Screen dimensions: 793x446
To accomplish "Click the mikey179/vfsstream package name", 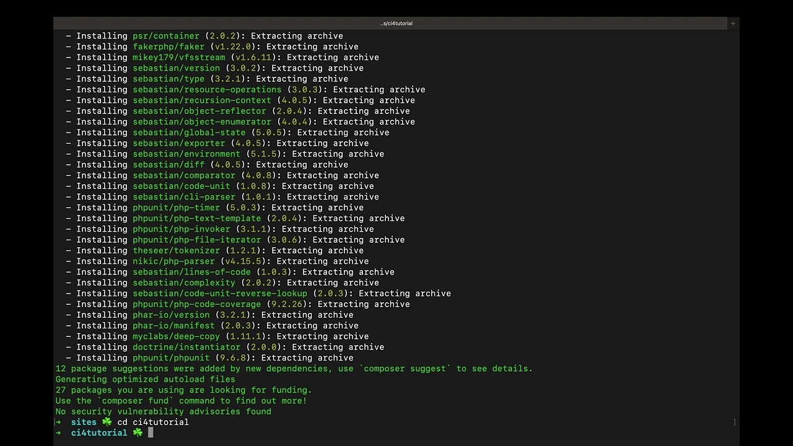I will [179, 58].
